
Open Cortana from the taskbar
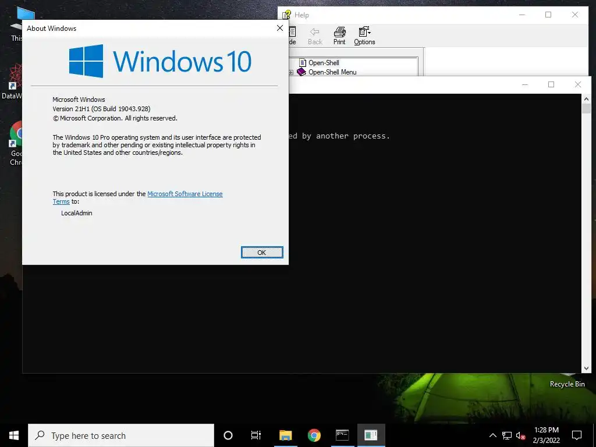pyautogui.click(x=228, y=435)
